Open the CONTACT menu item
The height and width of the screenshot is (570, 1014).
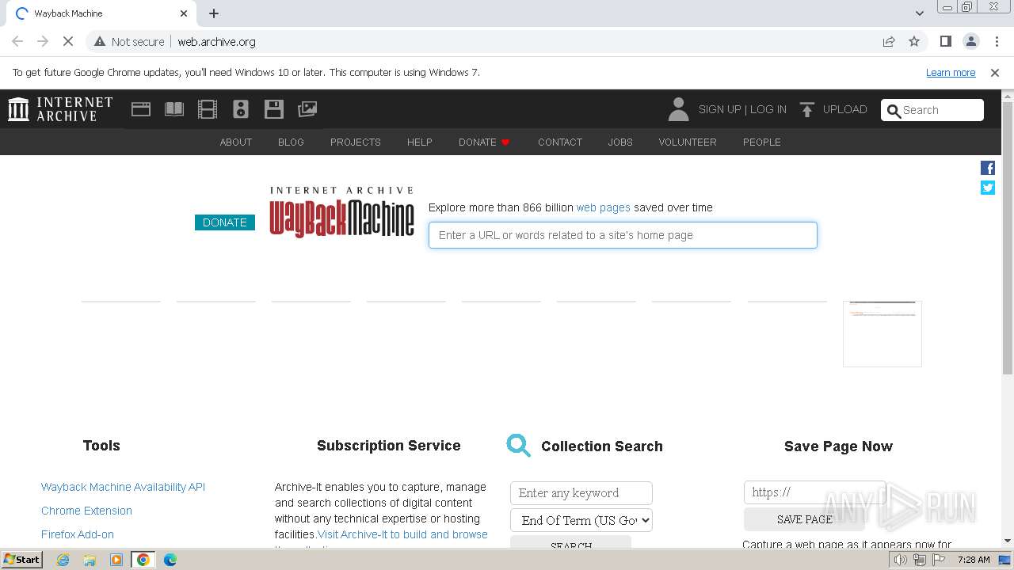(x=560, y=142)
